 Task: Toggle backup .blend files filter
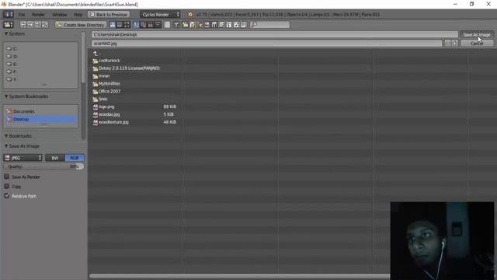200,25
